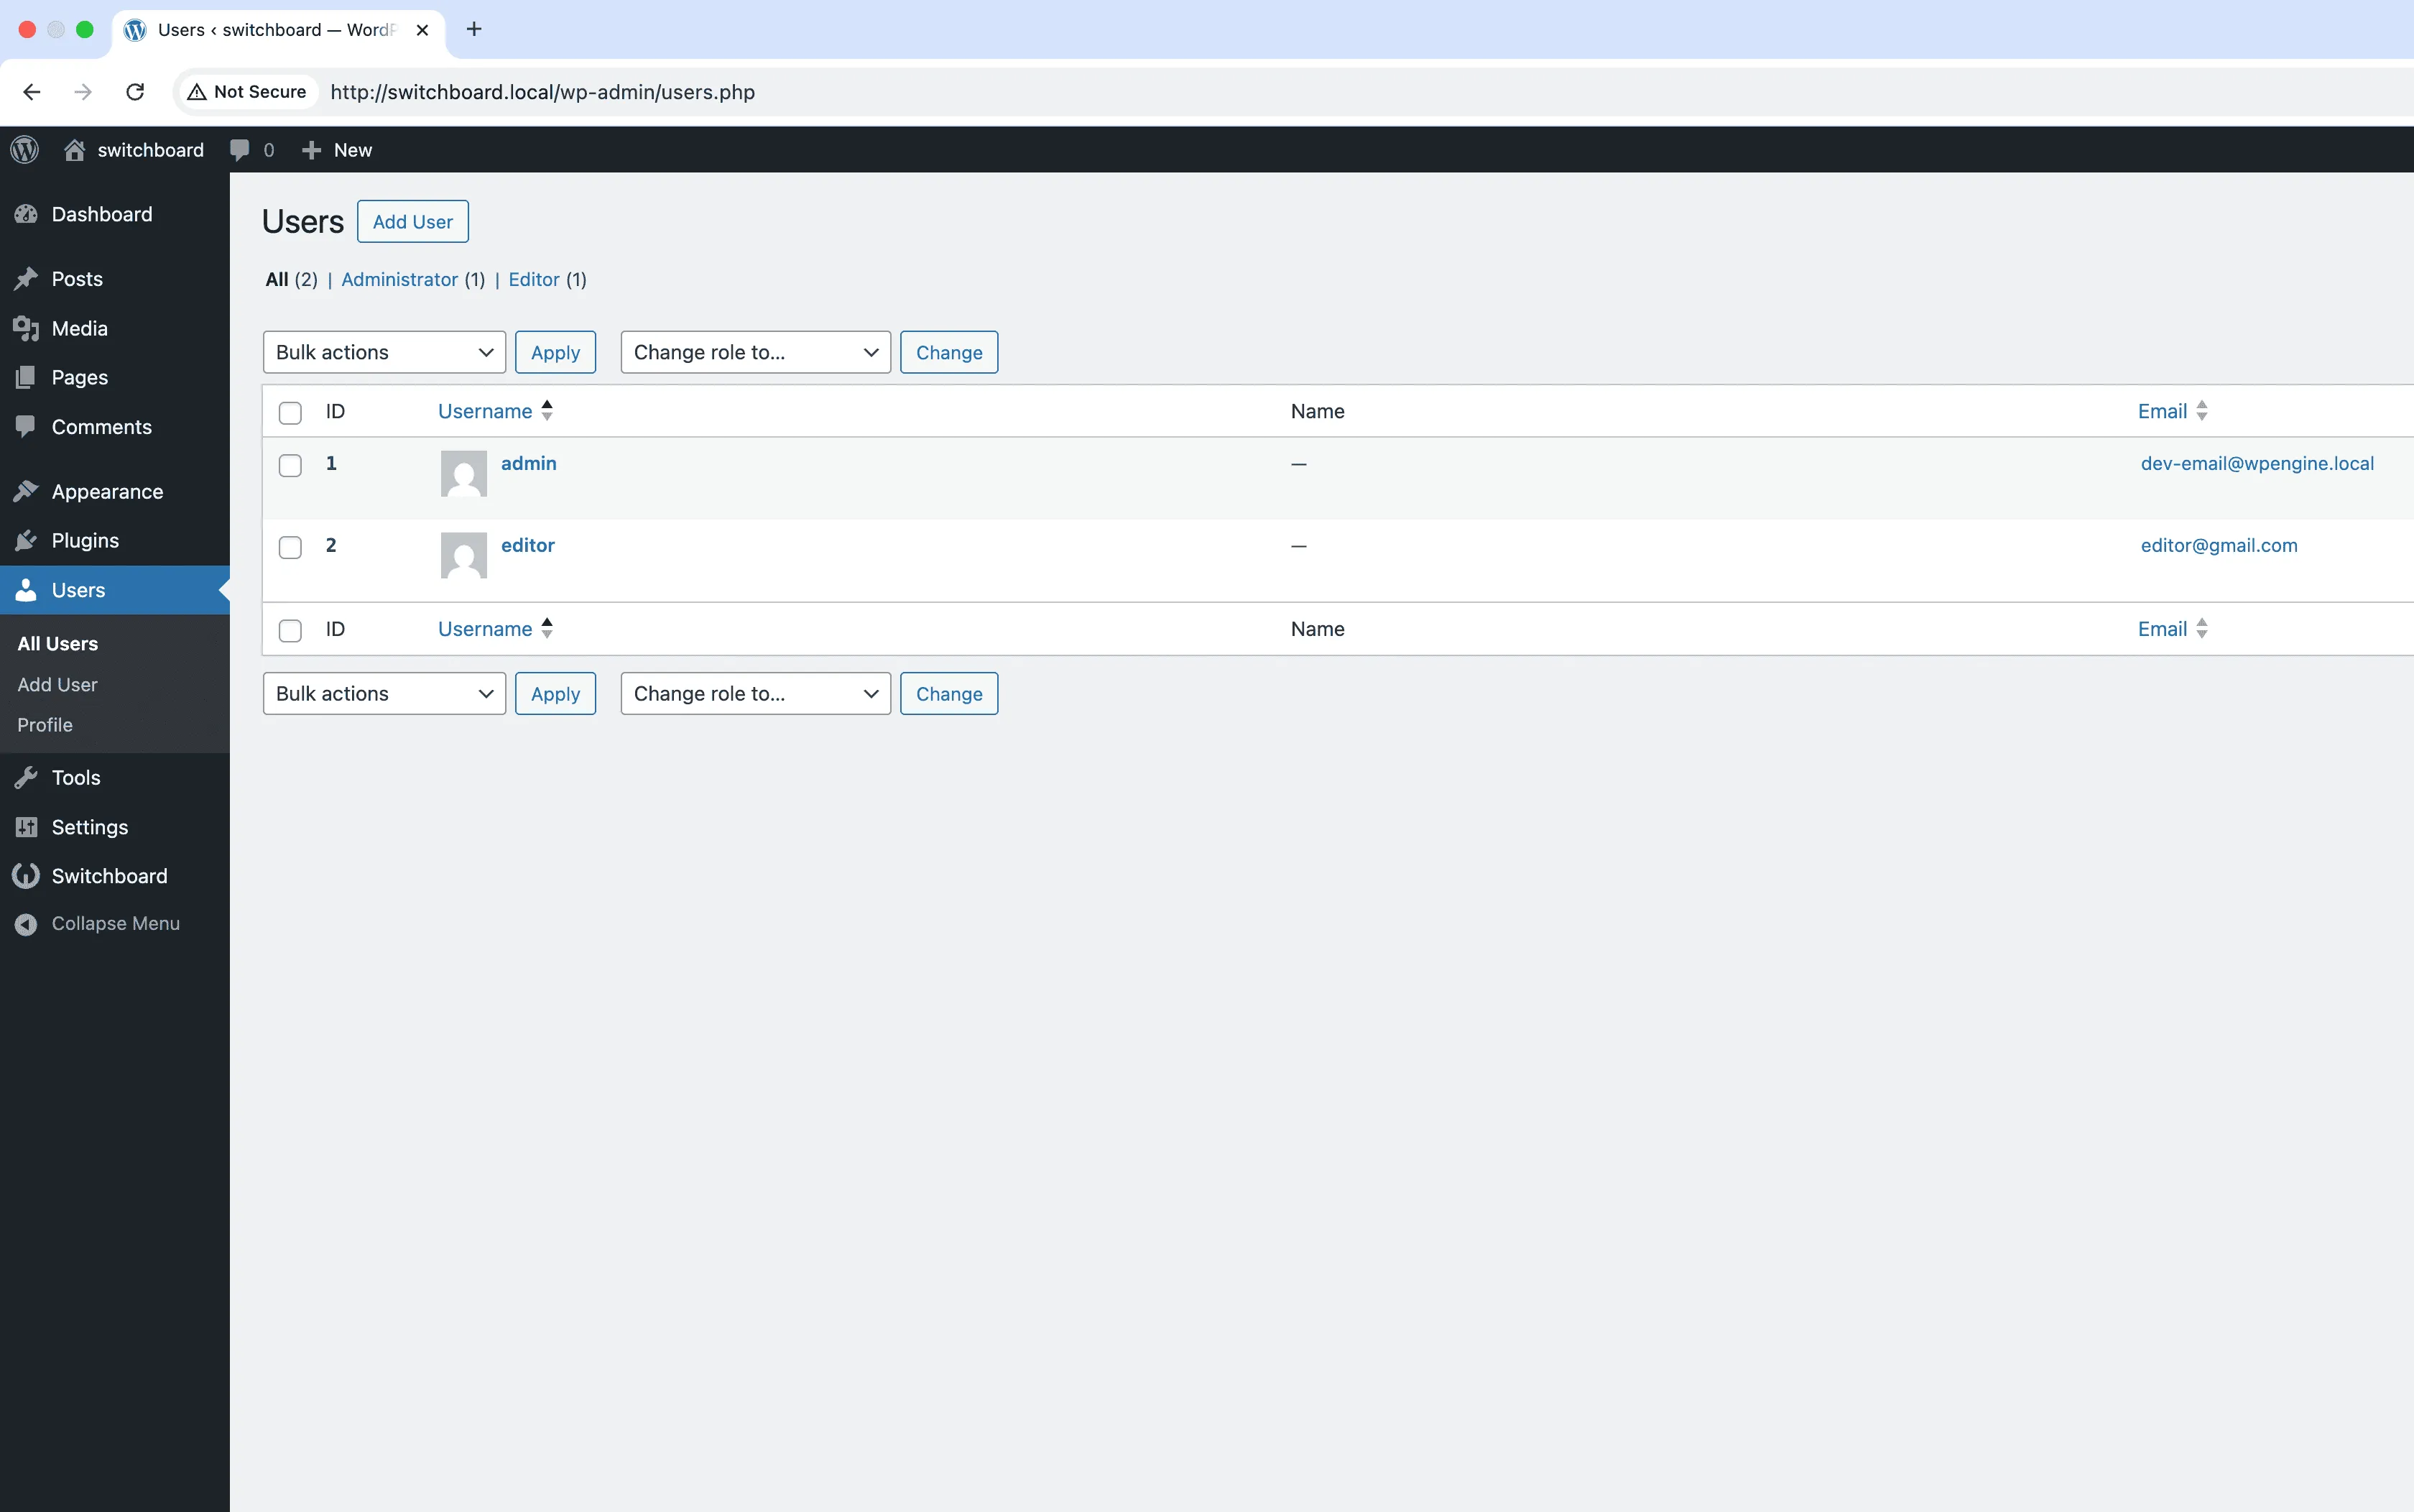Open the Profile submenu item

tap(45, 725)
